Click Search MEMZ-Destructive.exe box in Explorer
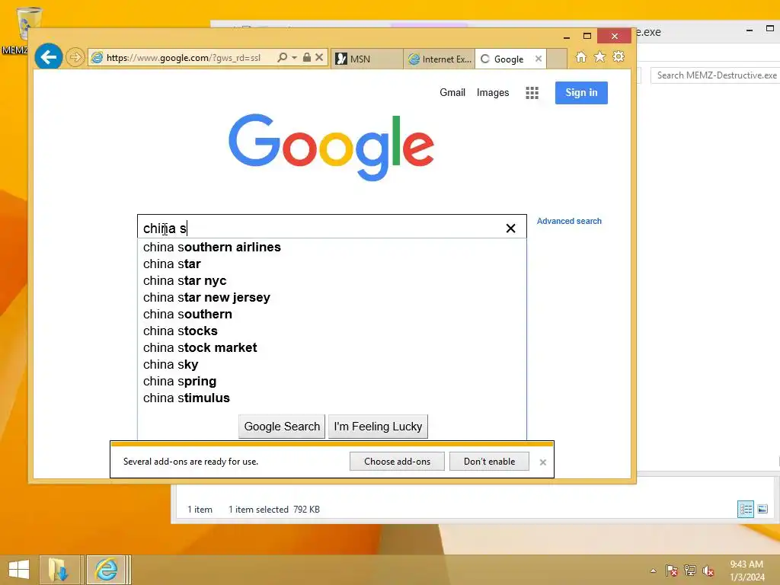 click(x=714, y=75)
